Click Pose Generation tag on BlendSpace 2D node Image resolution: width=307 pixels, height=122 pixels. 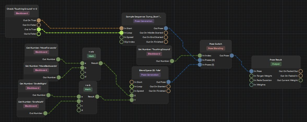(150, 75)
